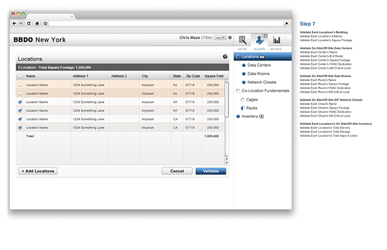
Task: Open the Metrics bar chart icon
Action: [x=277, y=40]
